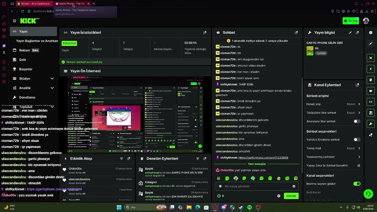
Task: Click the stream preview thumbnail
Action: pos(135,115)
